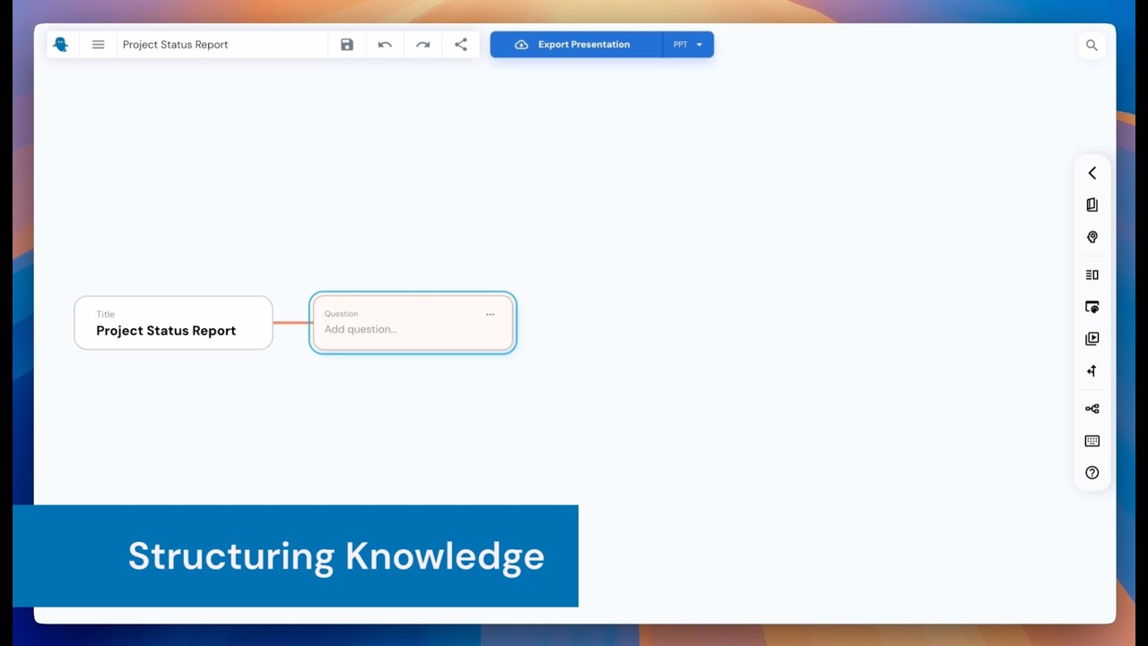Open search with the magnifier icon
Screen dimensions: 1148x646
(1091, 45)
